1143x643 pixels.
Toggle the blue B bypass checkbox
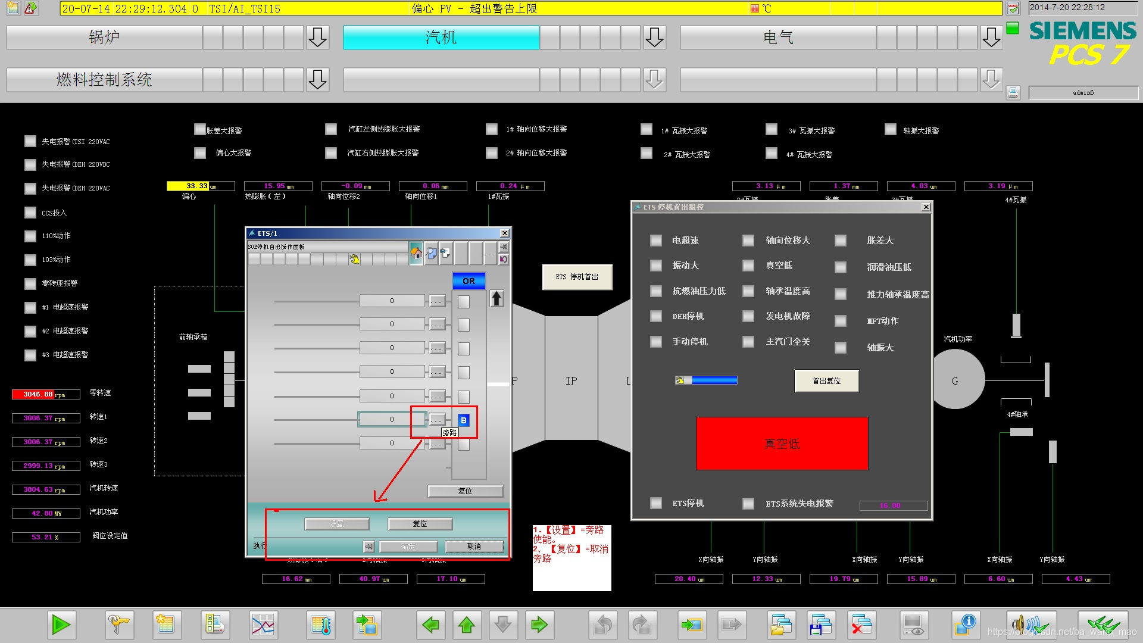coord(464,420)
